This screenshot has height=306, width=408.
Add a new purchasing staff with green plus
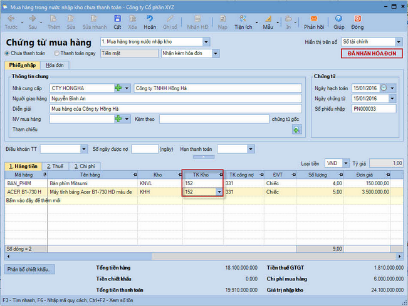[x=118, y=119]
